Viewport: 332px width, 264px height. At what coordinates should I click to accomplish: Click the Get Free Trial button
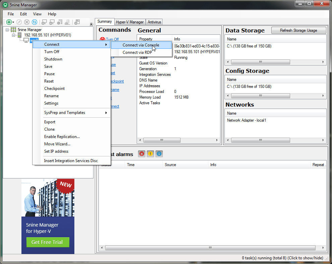click(48, 242)
